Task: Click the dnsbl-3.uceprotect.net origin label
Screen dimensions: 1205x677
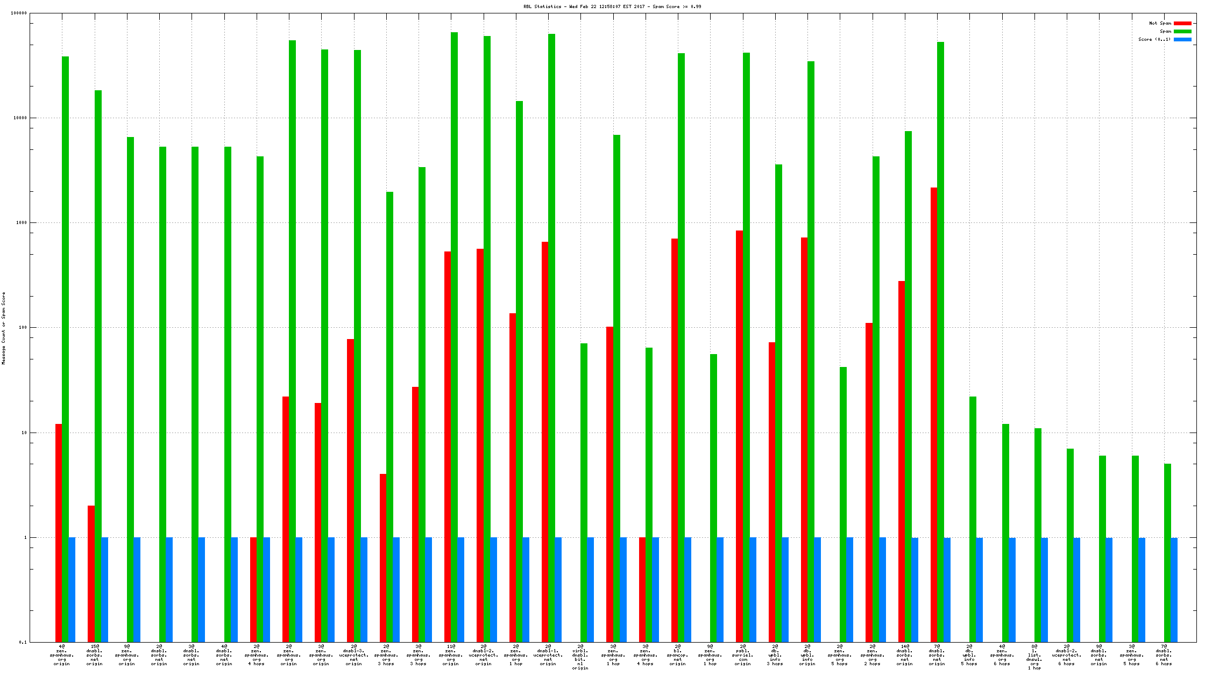Action: [353, 655]
